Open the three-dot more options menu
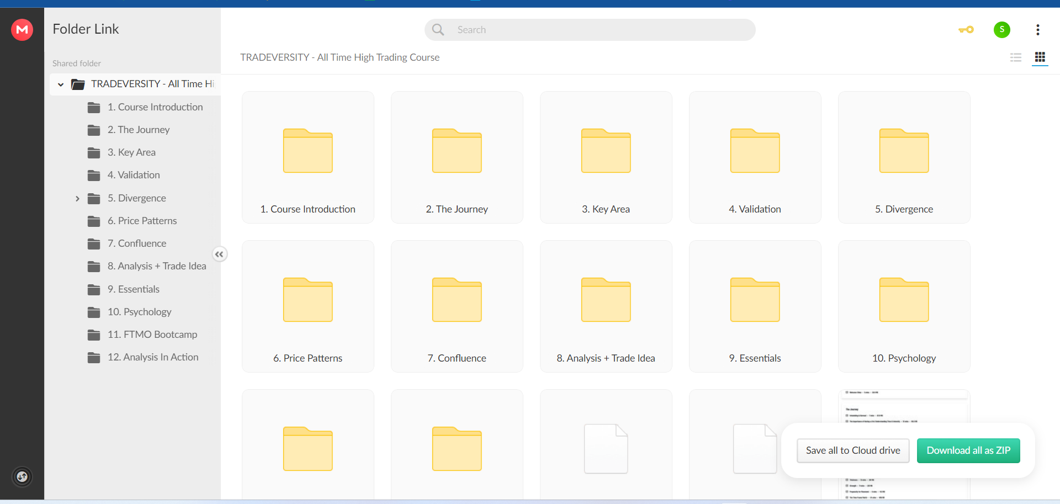Viewport: 1060px width, 504px height. point(1037,30)
